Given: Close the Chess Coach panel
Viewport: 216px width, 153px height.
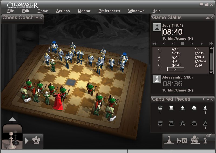Looking at the screenshot, I should click(41, 18).
